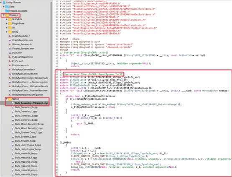
Task: Open Bulk_System_1.cpp file
Action: 25,141
